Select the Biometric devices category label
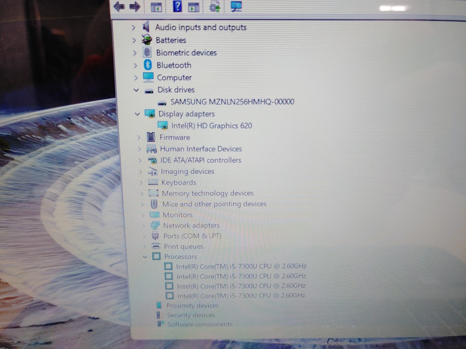This screenshot has width=466, height=349. click(186, 53)
